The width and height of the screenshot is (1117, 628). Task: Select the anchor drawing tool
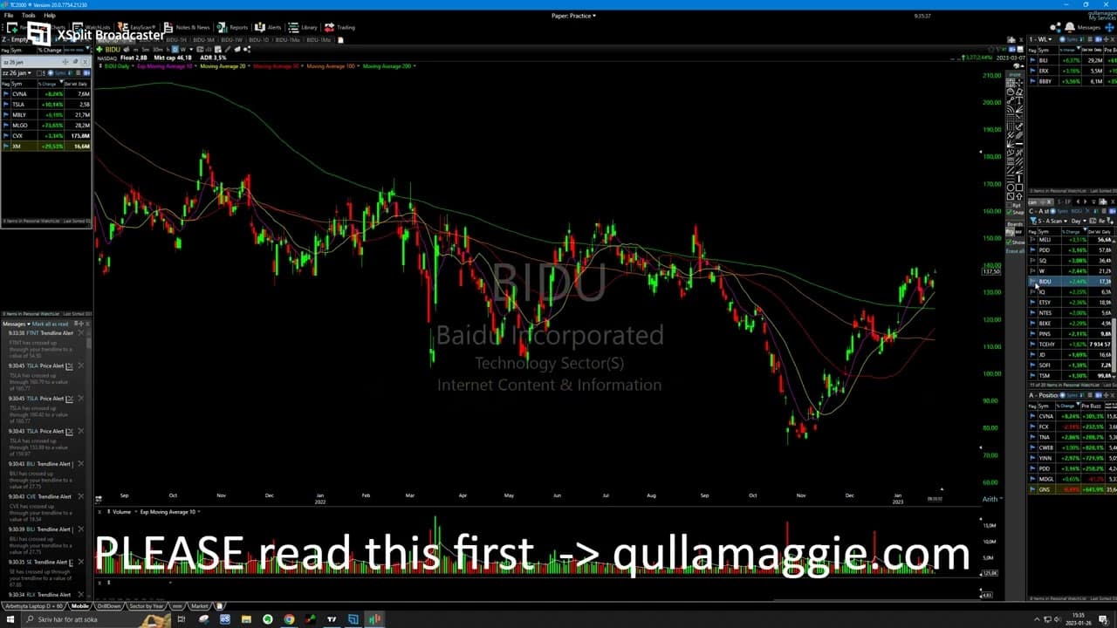pyautogui.click(x=1019, y=125)
